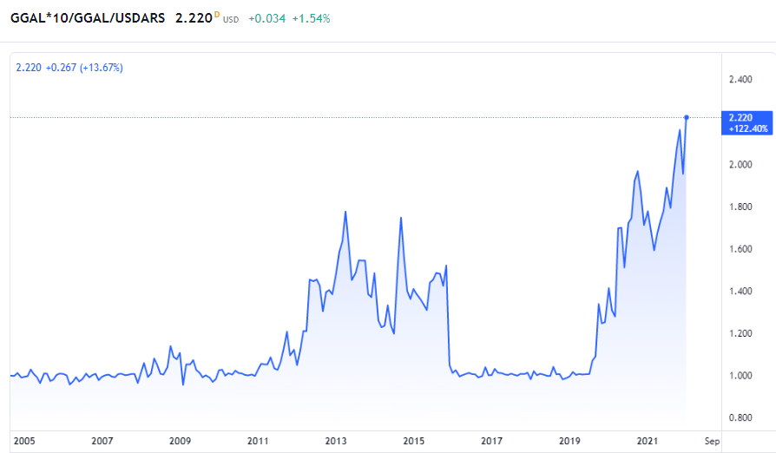Click the 2.220 last price in header
This screenshot has height=453, width=776.
(194, 18)
